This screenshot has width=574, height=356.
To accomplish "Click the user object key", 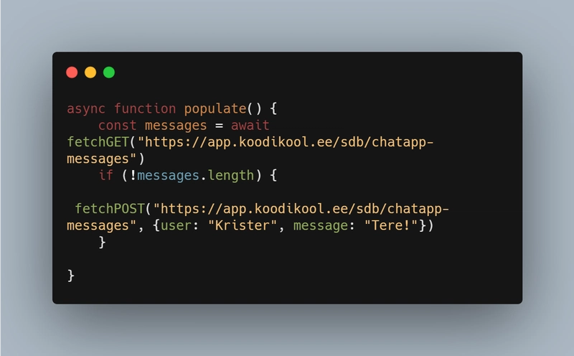I will [x=176, y=225].
